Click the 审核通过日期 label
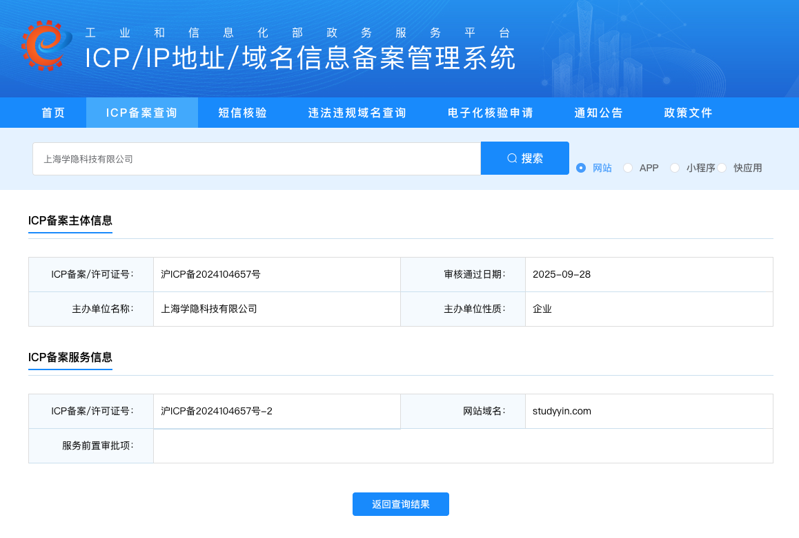Screen dimensions: 799x538 pyautogui.click(x=475, y=274)
